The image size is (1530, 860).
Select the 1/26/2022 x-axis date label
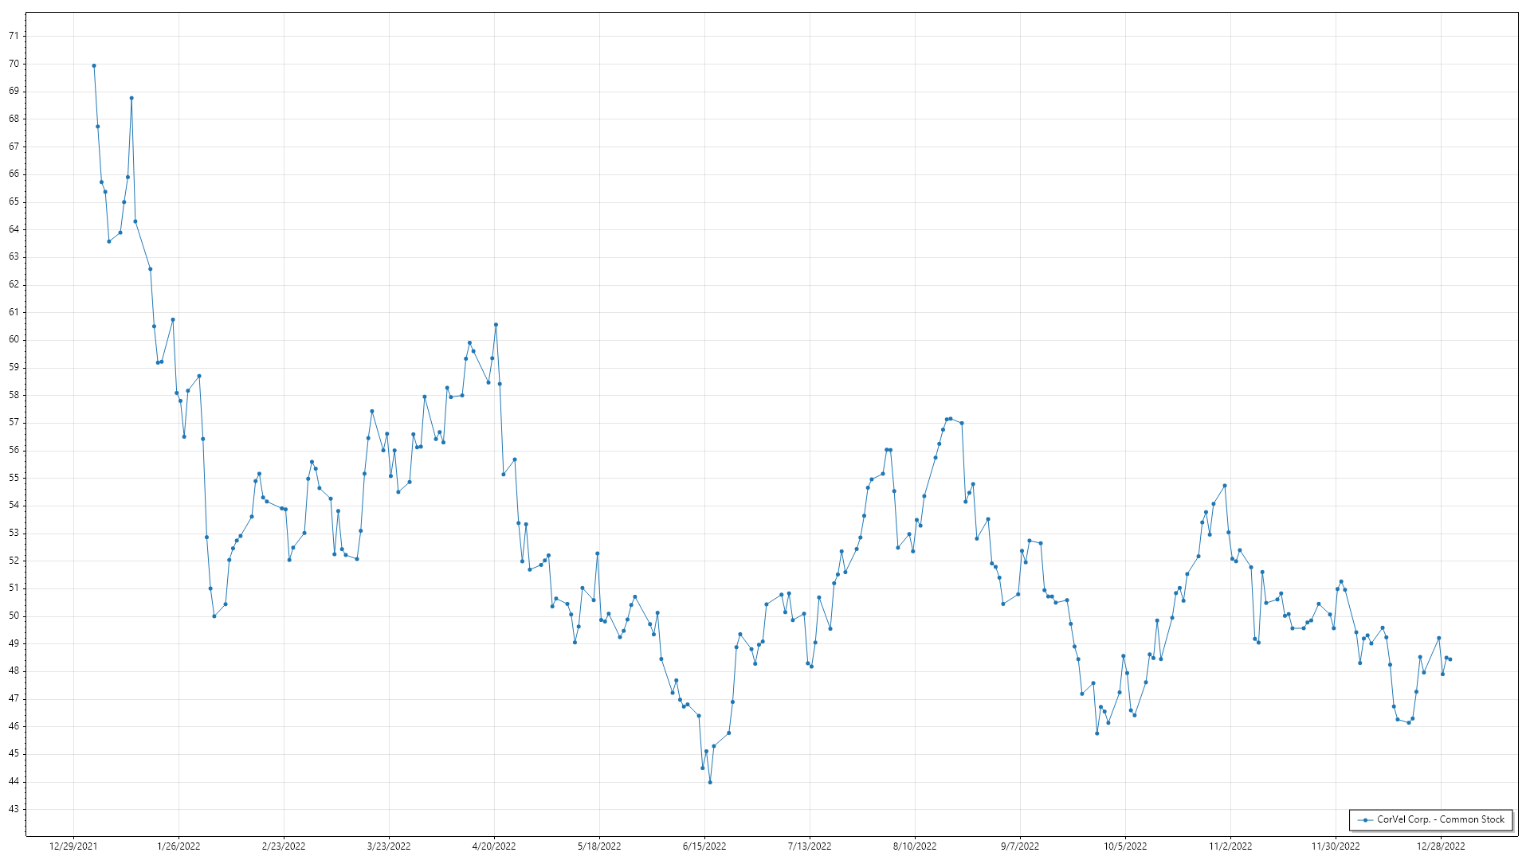178,846
